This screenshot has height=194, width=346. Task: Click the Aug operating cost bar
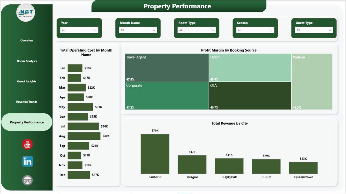point(84,136)
